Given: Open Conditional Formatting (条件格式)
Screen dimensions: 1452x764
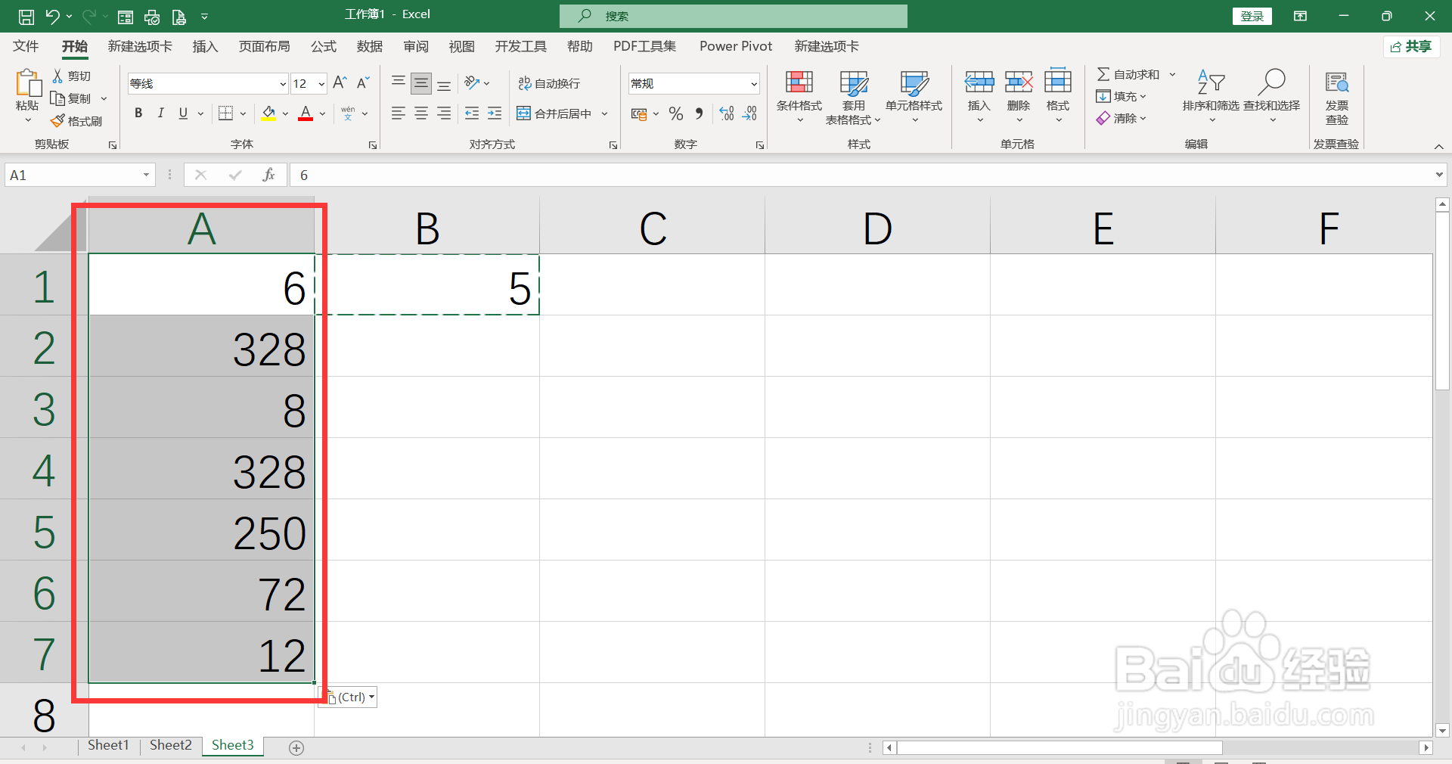Looking at the screenshot, I should click(x=799, y=97).
